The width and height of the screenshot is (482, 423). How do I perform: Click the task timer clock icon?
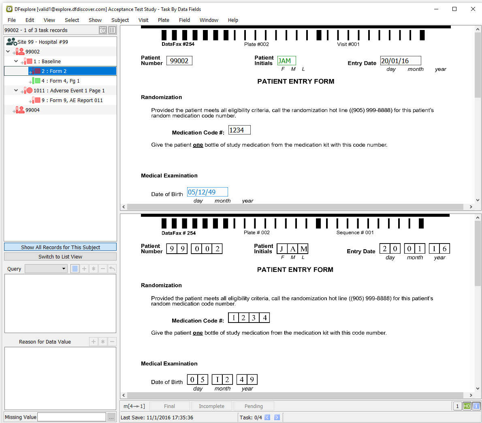[x=103, y=30]
